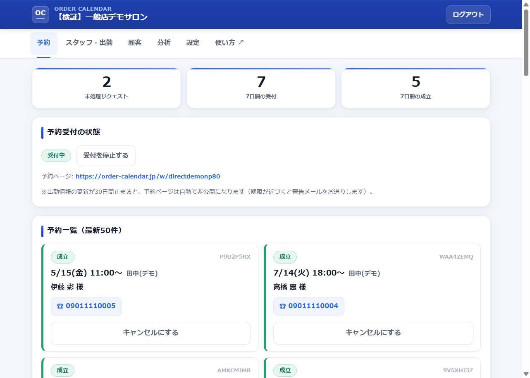Cancel the 5/15 伊藤 彩 reservation
This screenshot has width=530, height=378.
pyautogui.click(x=150, y=333)
